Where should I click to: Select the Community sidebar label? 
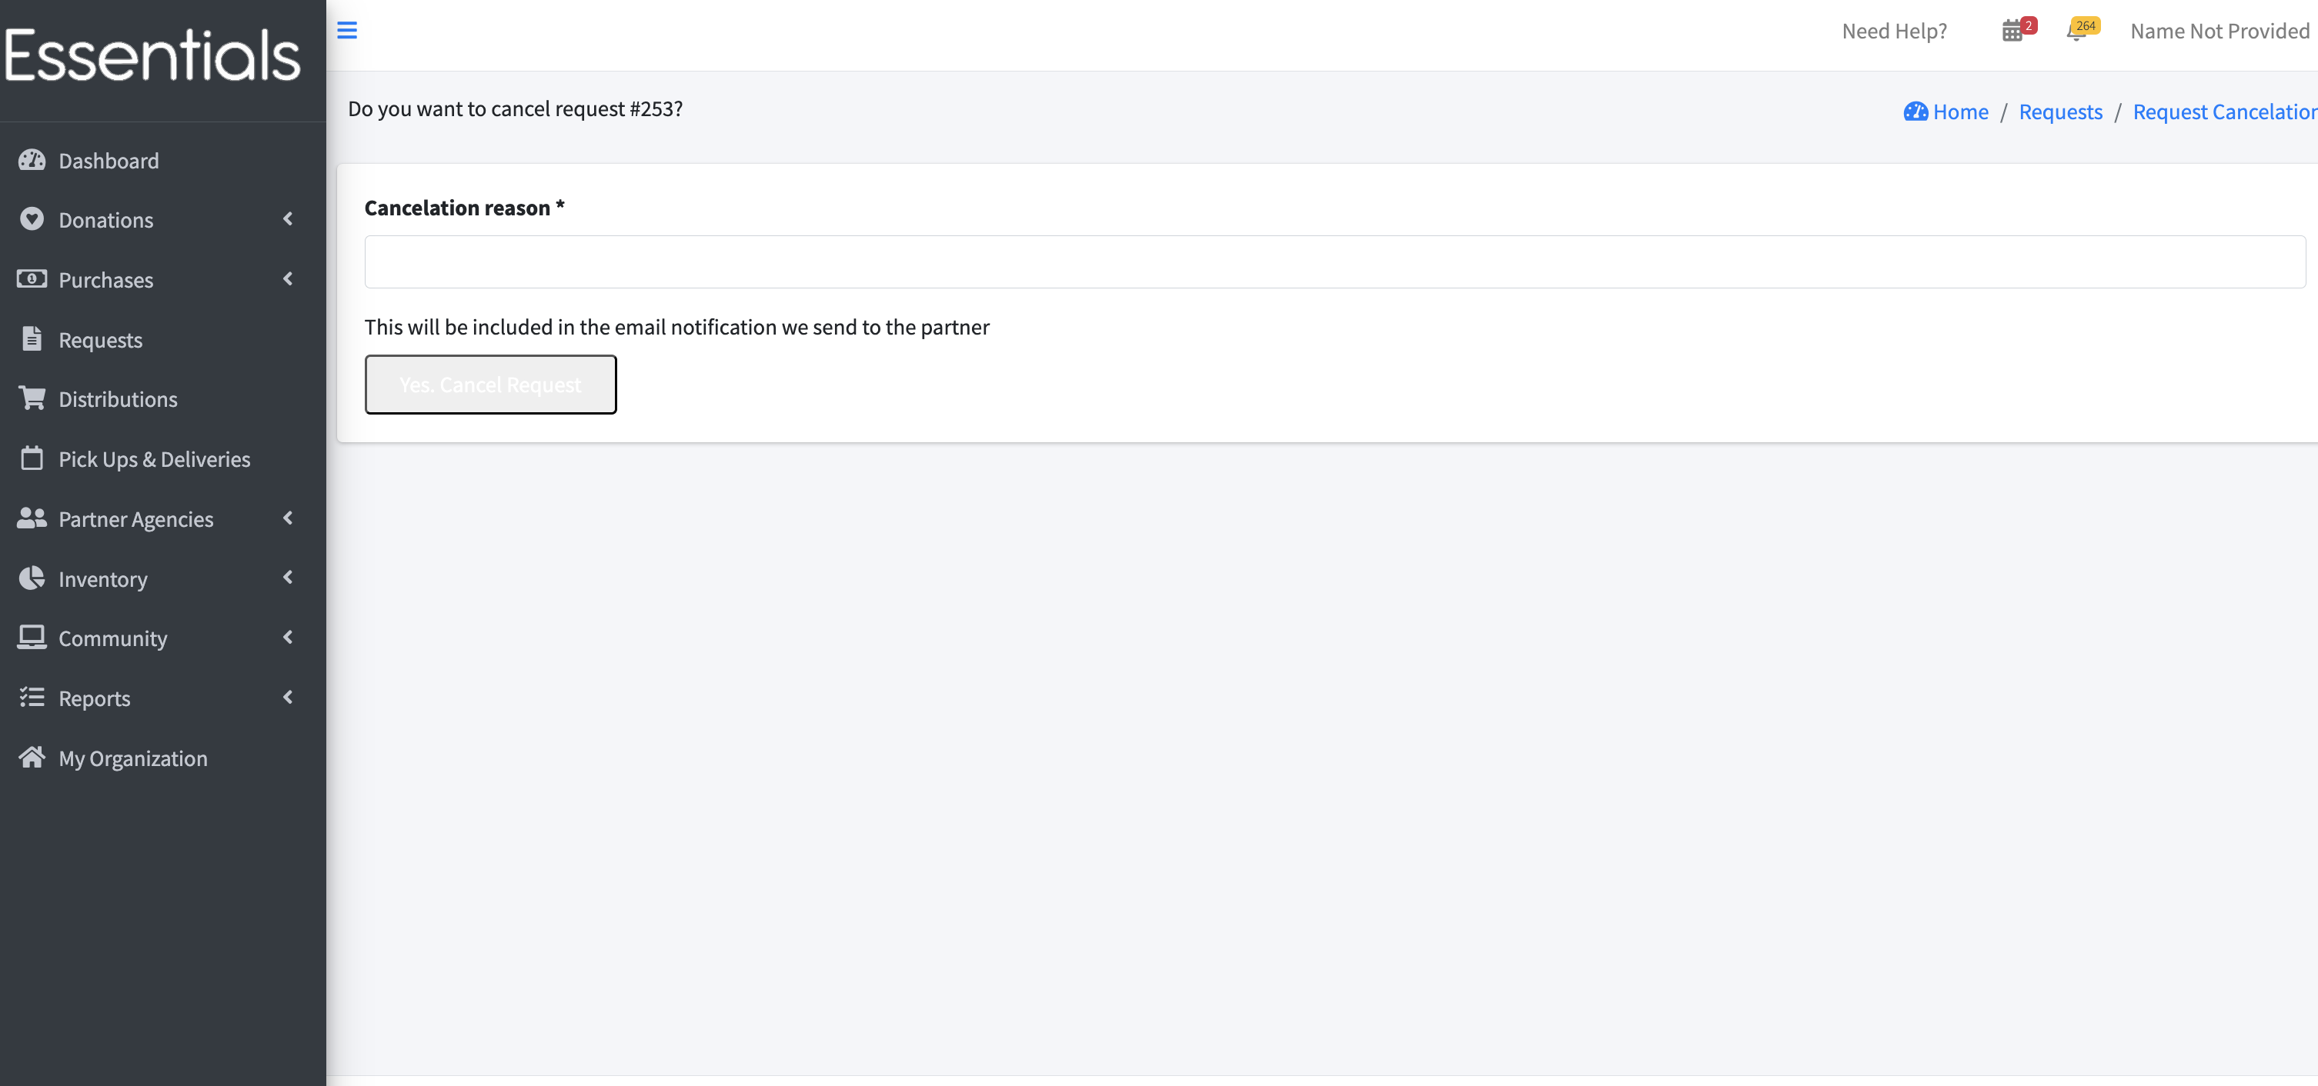112,639
